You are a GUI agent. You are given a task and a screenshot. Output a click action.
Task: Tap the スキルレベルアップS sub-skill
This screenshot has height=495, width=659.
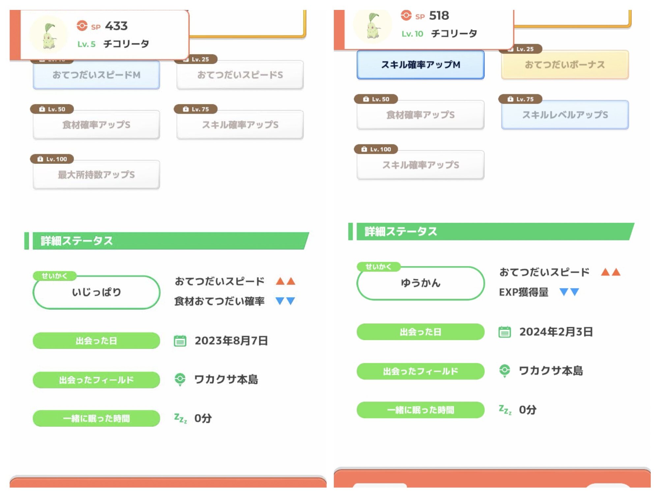tap(564, 115)
